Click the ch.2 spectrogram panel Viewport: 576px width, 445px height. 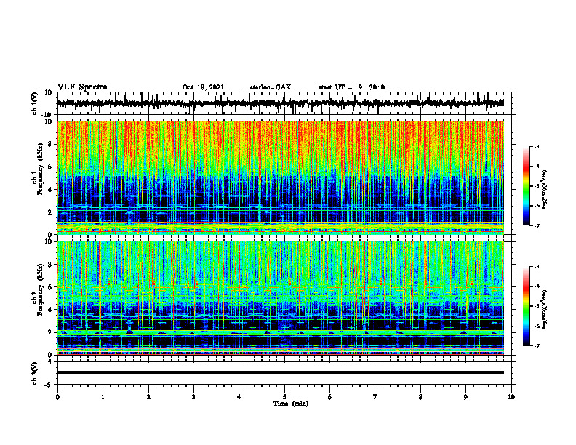click(280, 298)
